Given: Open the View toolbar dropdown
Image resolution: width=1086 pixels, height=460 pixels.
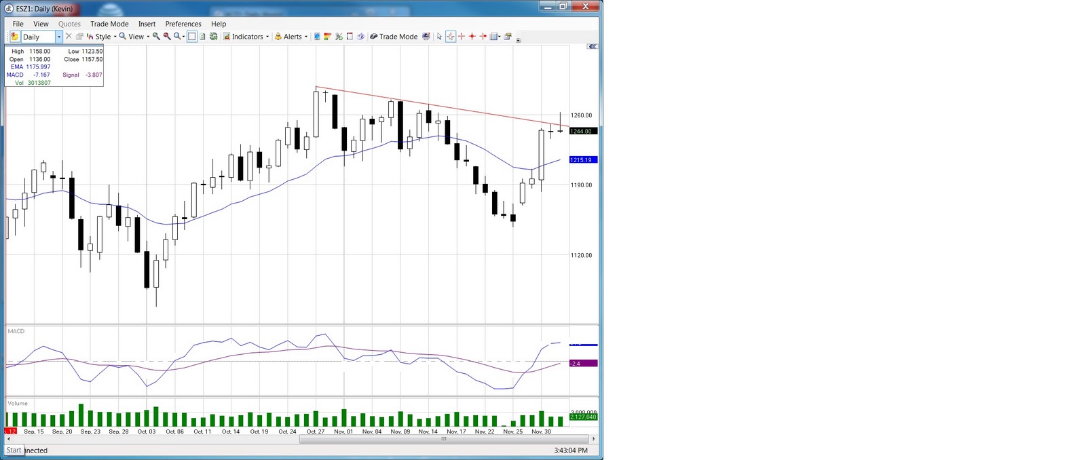Looking at the screenshot, I should (x=134, y=37).
